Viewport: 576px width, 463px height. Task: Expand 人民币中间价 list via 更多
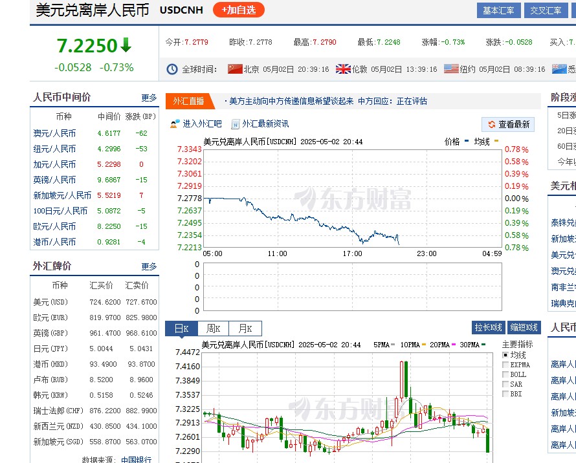[x=150, y=98]
